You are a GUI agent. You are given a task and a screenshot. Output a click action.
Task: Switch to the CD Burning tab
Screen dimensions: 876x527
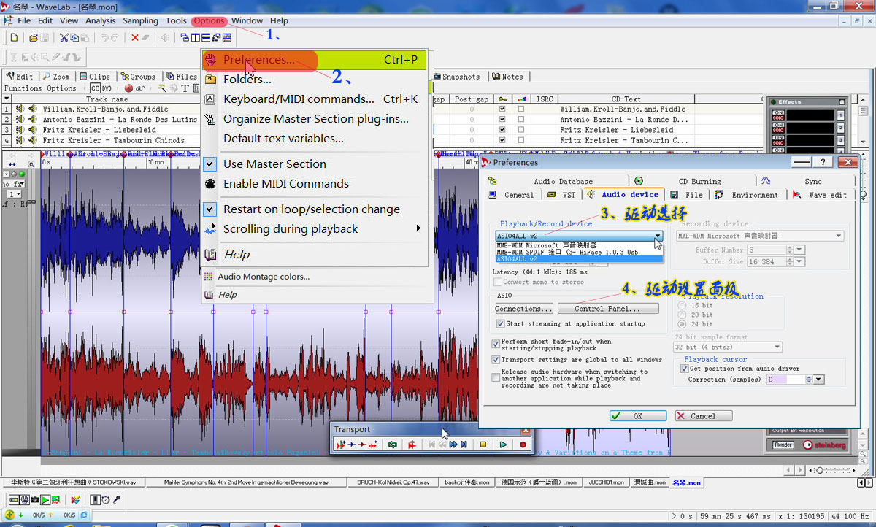pos(692,181)
